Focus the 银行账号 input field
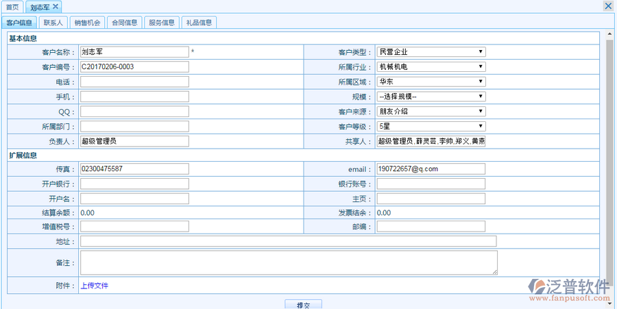 [431, 184]
